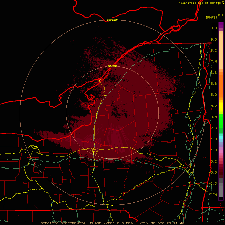Select the pink segment of the color bar
This screenshot has width=225, height=225.
(x=221, y=151)
